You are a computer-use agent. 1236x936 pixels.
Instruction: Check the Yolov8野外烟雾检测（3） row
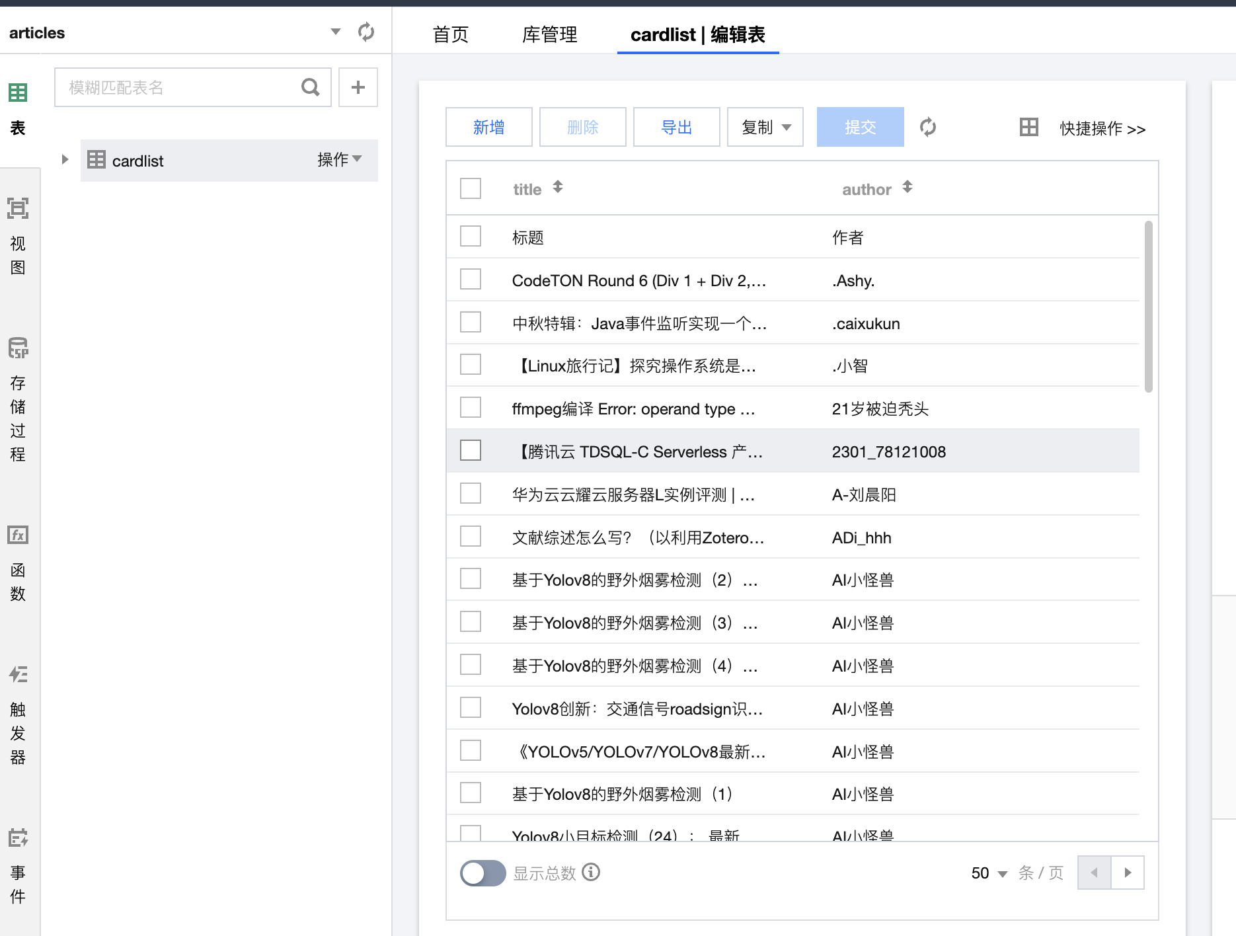tap(471, 621)
